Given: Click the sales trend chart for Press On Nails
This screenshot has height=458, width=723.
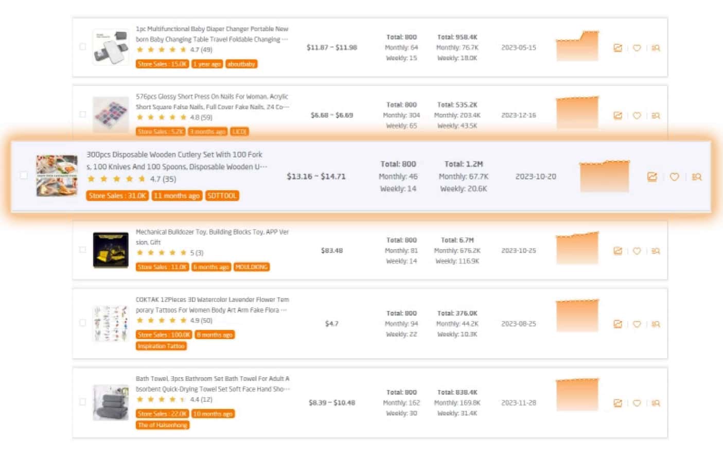Looking at the screenshot, I should [x=577, y=113].
